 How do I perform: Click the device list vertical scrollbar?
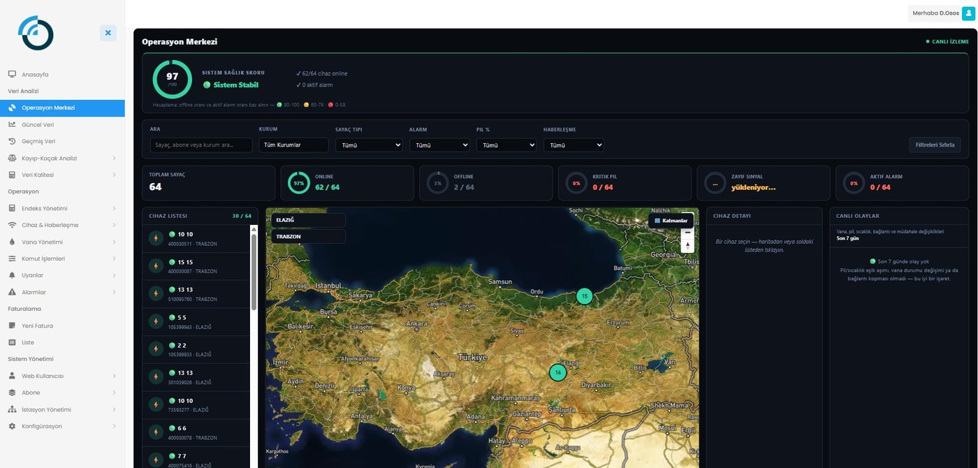254,271
